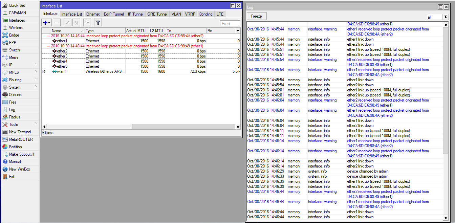Disable the selected interface with X icon
This screenshot has height=223, width=455.
click(x=76, y=22)
